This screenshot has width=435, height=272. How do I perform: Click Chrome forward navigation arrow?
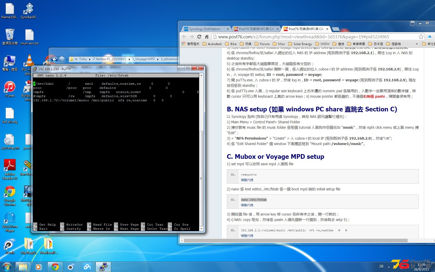point(192,37)
